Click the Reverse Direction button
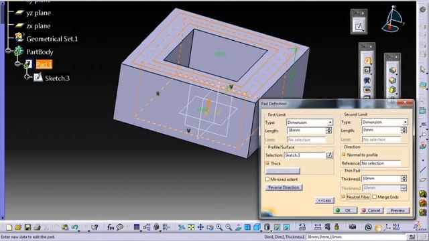 [x=284, y=187]
